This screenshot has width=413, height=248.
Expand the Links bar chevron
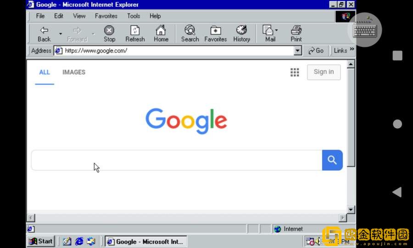point(352,49)
